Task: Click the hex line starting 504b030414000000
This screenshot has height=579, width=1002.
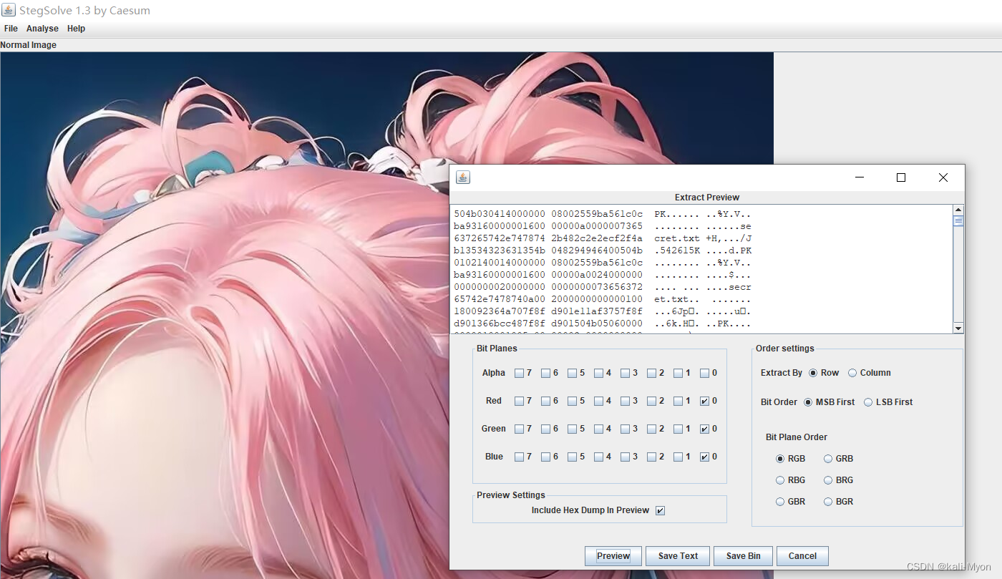Action: pos(602,214)
